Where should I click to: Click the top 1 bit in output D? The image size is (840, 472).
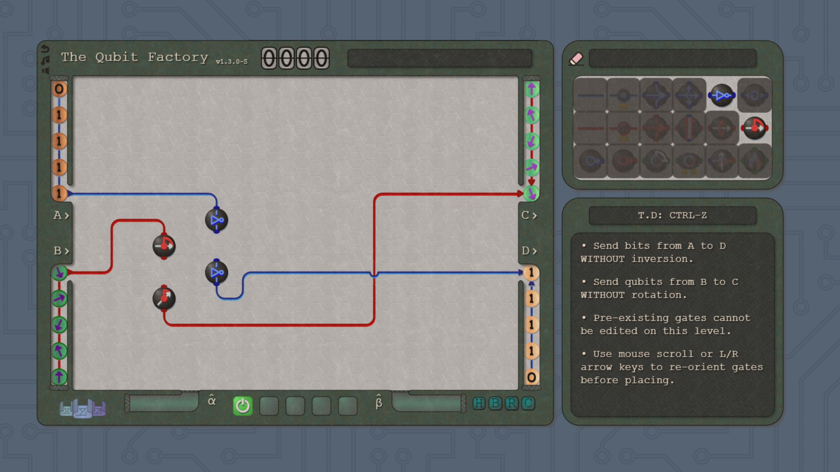coord(532,273)
